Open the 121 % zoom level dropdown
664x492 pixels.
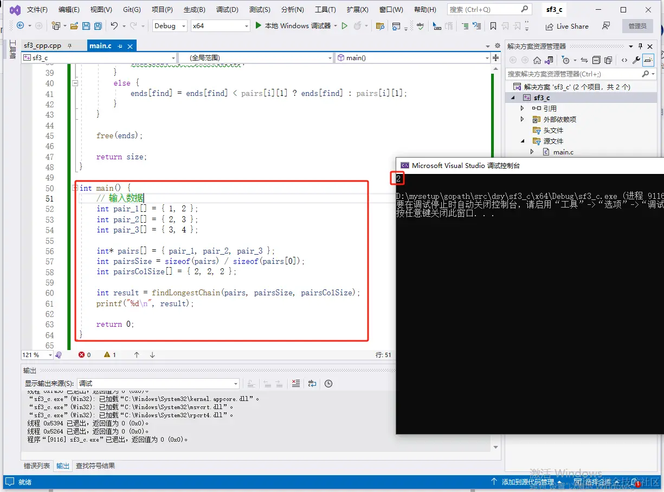click(x=37, y=355)
